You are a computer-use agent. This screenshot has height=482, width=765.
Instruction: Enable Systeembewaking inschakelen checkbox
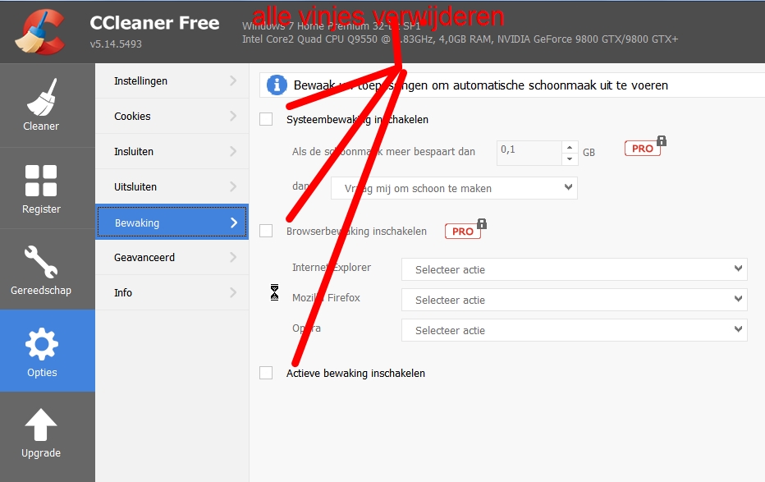266,119
